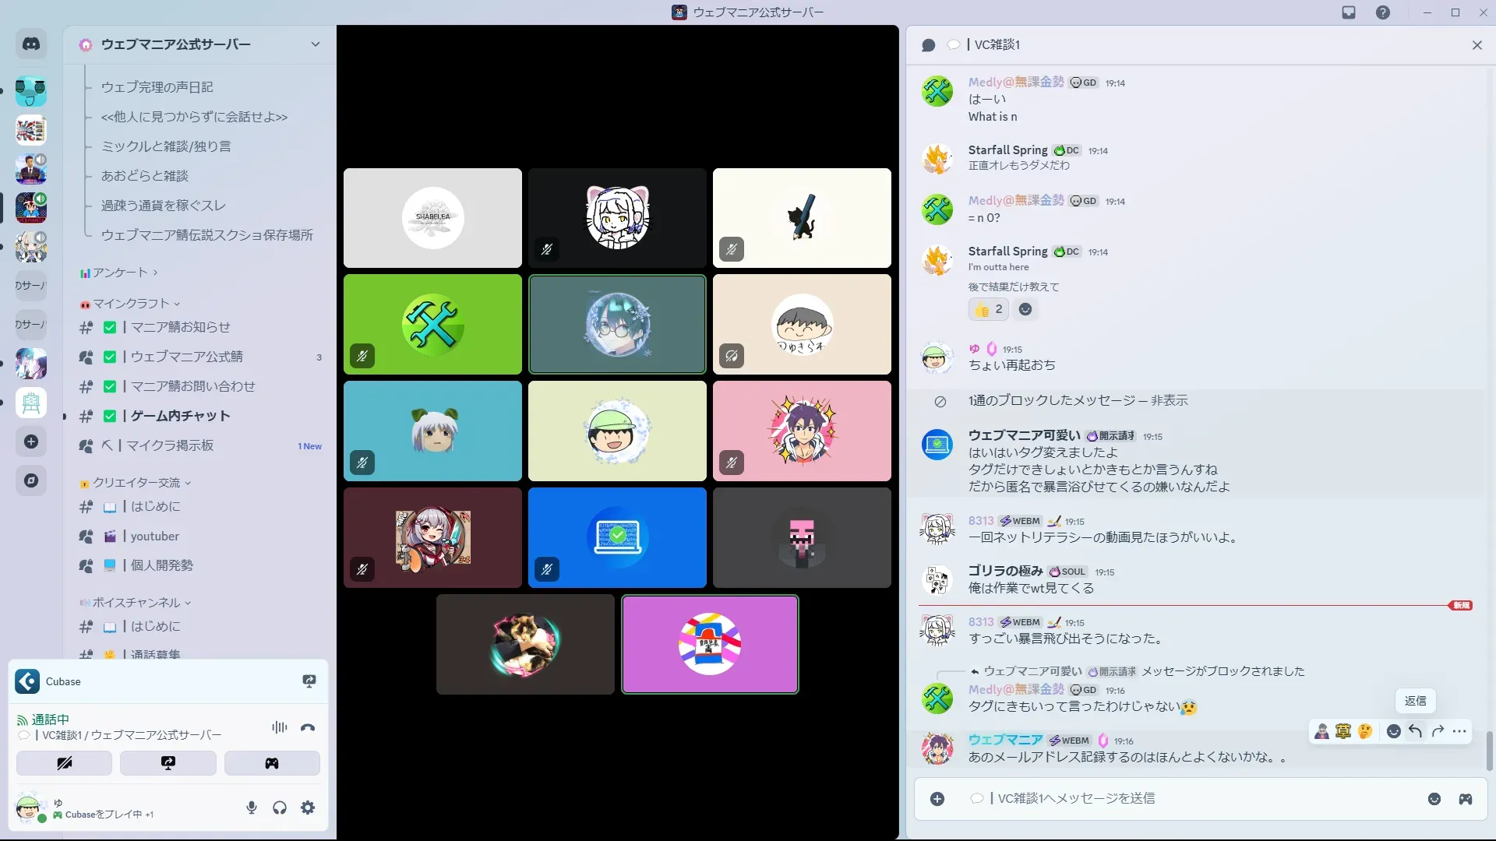Click the emoji picker in message box
The width and height of the screenshot is (1496, 841).
click(1434, 799)
